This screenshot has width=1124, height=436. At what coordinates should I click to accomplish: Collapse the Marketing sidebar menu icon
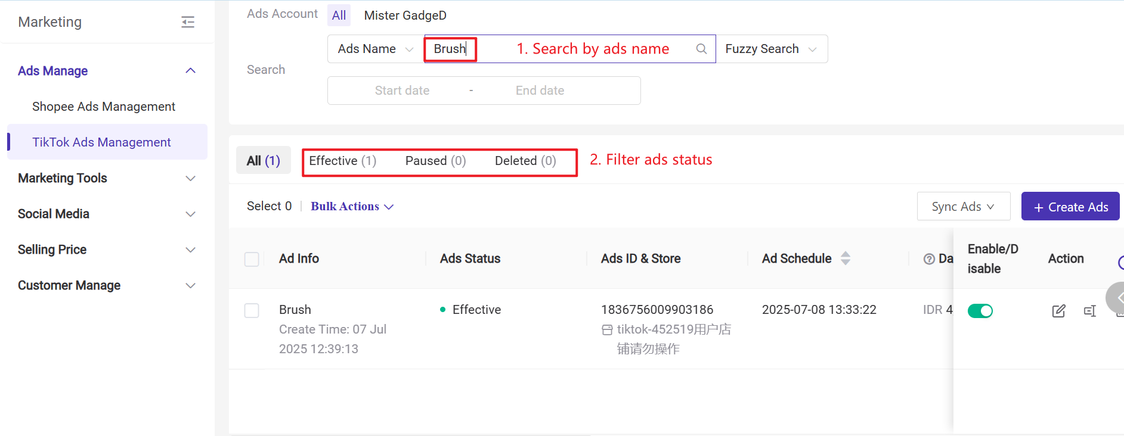click(188, 22)
